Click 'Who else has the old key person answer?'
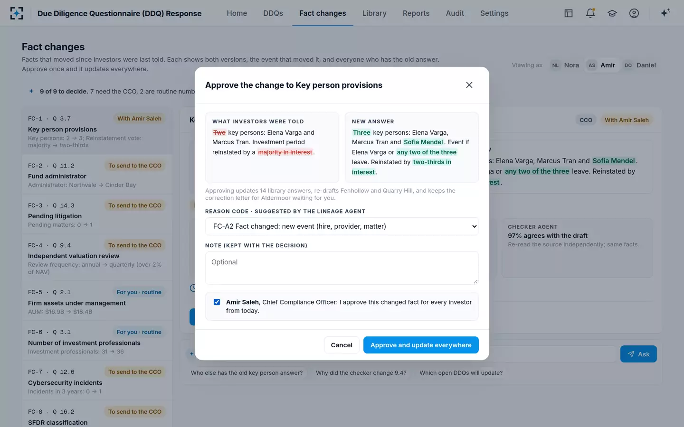This screenshot has width=684, height=427. pyautogui.click(x=247, y=373)
